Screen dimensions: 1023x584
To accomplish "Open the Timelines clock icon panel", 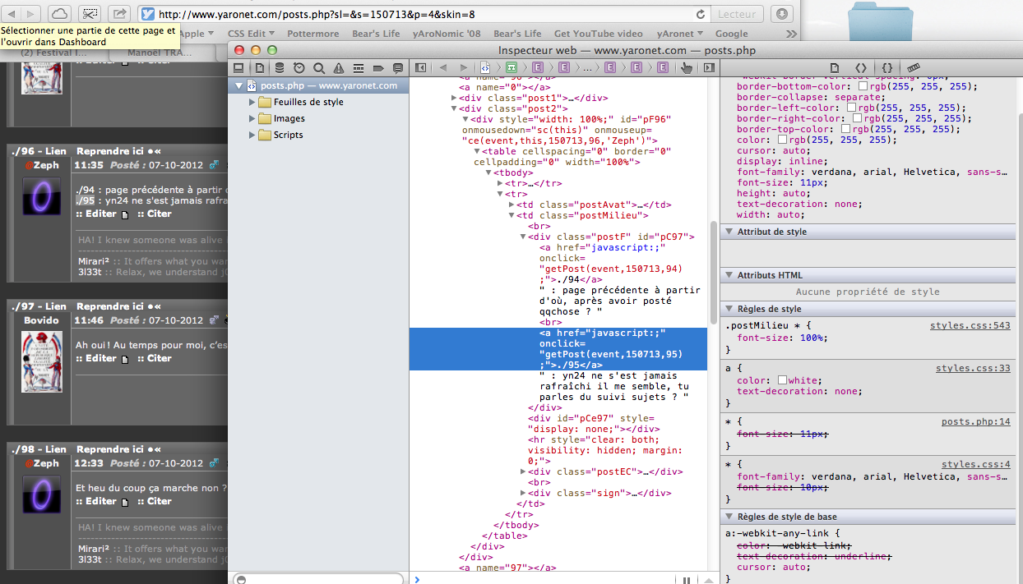I will [x=299, y=67].
